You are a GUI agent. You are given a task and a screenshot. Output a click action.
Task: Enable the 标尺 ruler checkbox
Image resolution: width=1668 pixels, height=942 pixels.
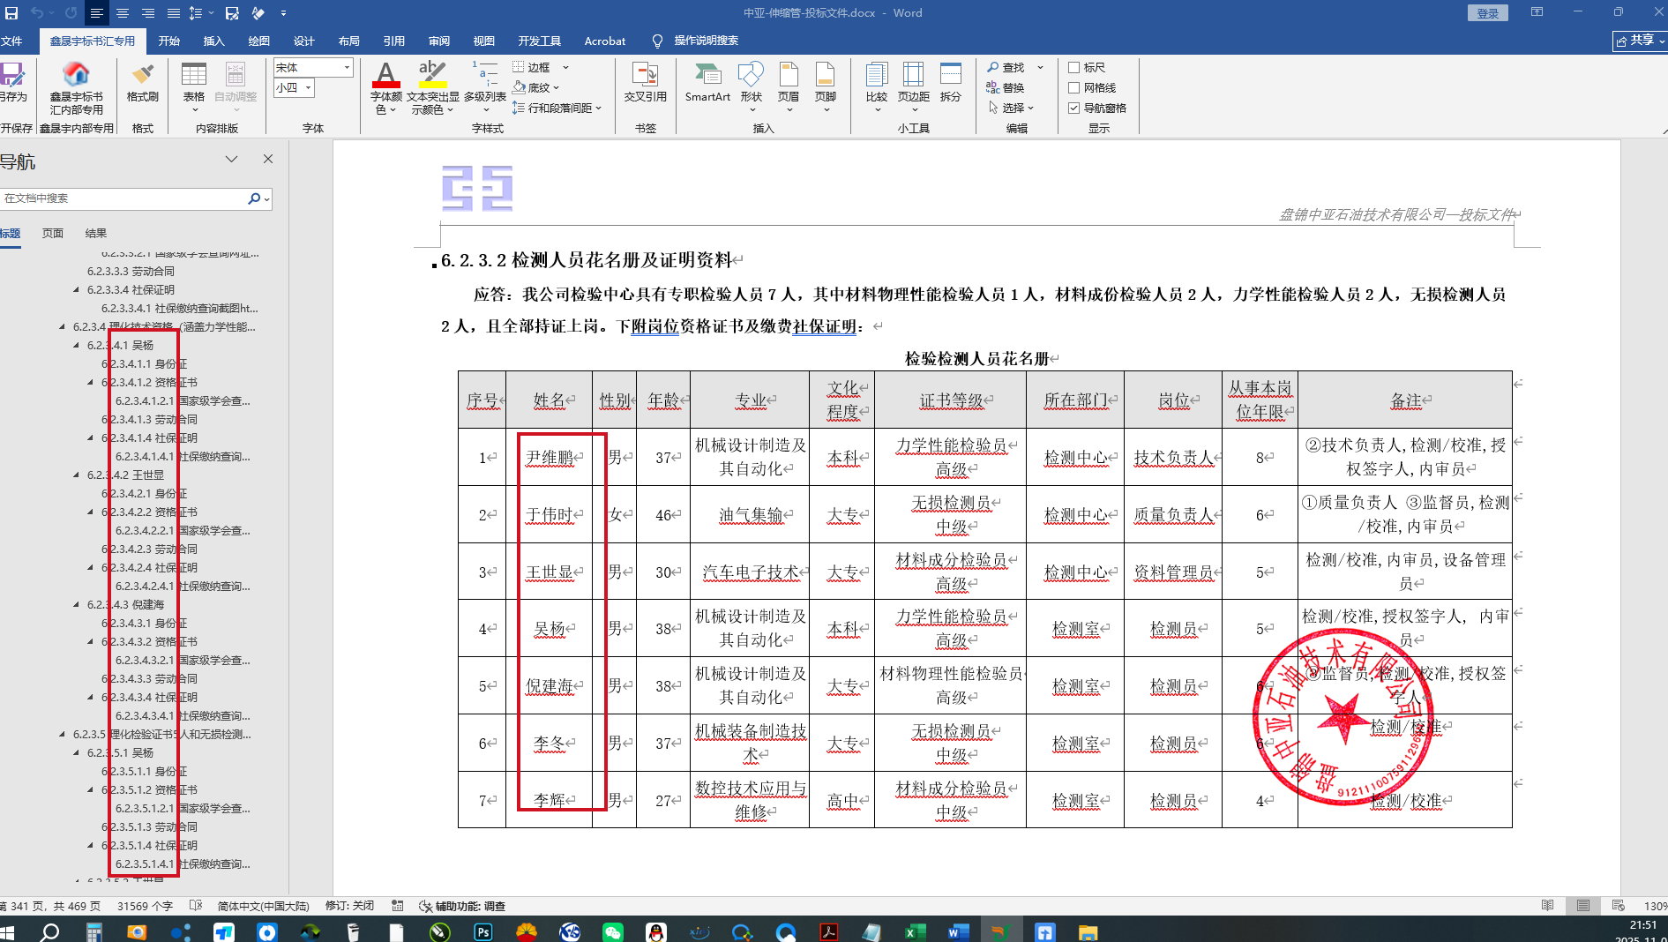(1074, 67)
